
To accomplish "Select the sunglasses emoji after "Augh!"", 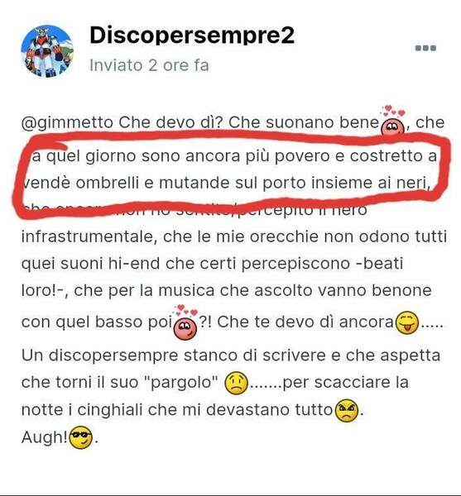I will point(81,438).
